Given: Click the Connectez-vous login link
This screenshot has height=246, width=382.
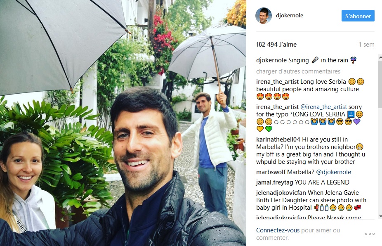Looking at the screenshot, I should tap(278, 230).
